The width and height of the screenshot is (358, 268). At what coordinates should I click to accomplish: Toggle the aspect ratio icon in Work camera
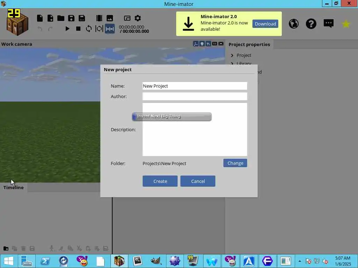click(221, 44)
